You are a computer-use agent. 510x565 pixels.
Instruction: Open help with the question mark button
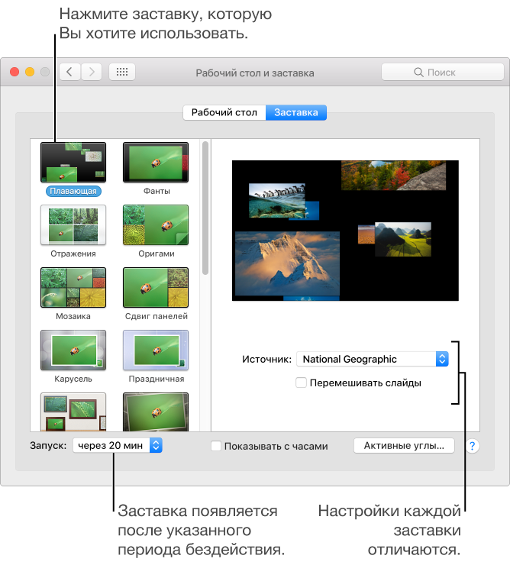click(472, 446)
